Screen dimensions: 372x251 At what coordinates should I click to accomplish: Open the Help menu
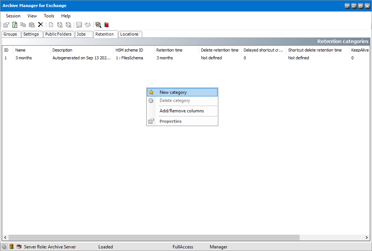tap(66, 16)
